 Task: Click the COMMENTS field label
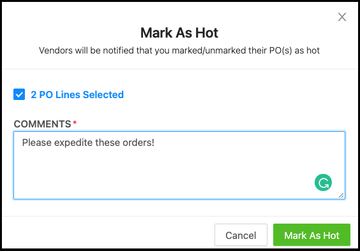pyautogui.click(x=43, y=124)
